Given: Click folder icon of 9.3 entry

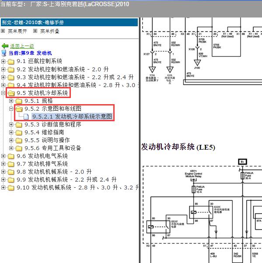Looking at the screenshot, I should [11, 77].
